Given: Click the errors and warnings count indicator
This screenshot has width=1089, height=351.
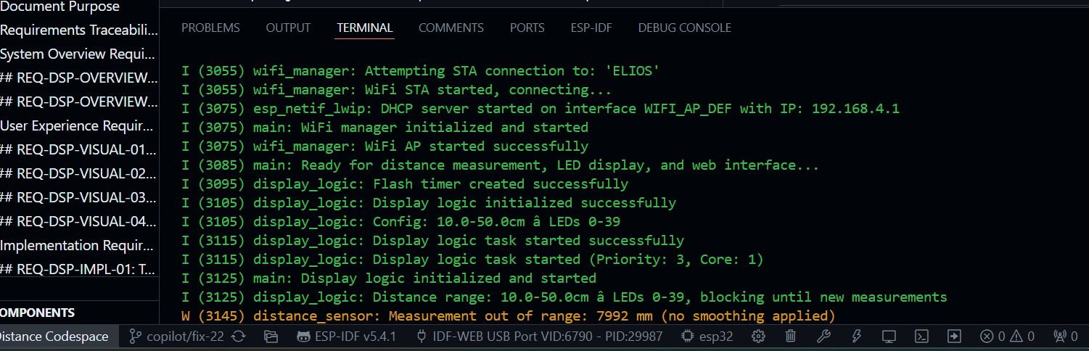Looking at the screenshot, I should point(1007,336).
